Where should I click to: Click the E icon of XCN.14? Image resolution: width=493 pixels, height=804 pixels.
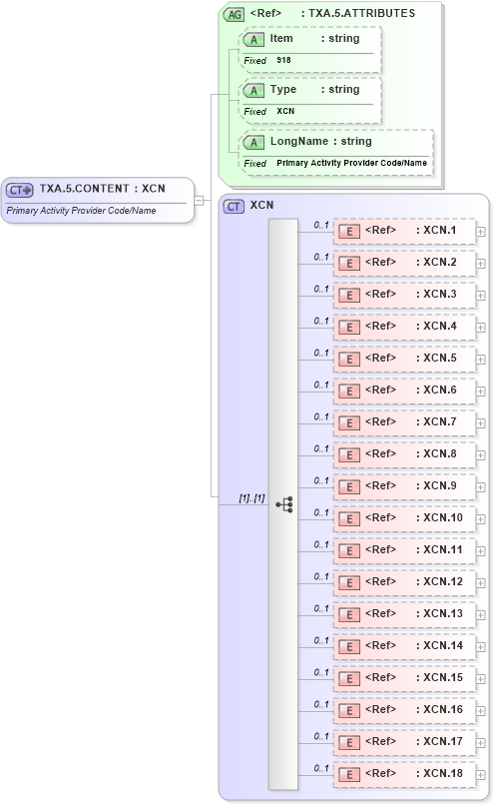pyautogui.click(x=349, y=647)
